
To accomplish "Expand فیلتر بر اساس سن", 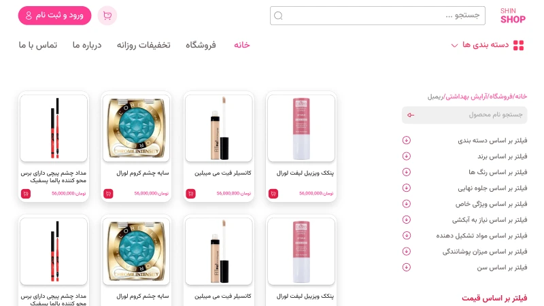I will (x=406, y=267).
